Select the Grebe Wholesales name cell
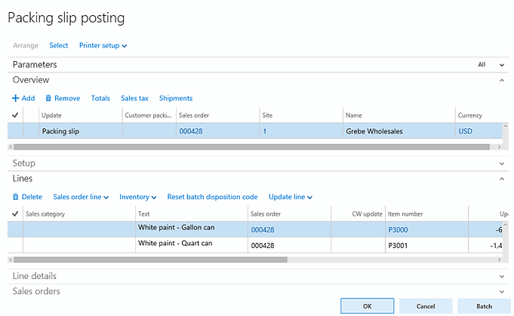The width and height of the screenshot is (514, 316). pos(399,131)
